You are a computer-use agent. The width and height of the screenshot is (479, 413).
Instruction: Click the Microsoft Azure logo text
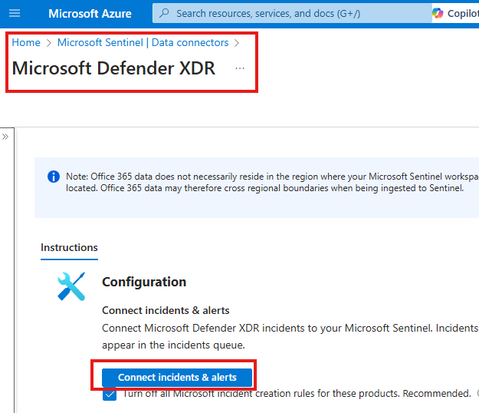(90, 14)
